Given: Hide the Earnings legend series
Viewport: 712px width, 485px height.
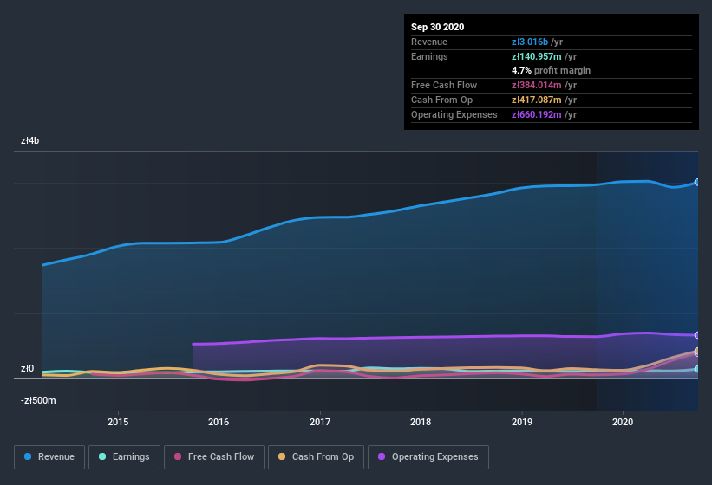Looking at the screenshot, I should (122, 456).
